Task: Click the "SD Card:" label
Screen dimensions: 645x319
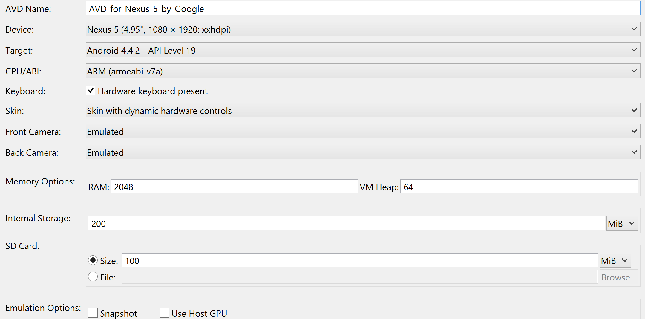Action: 22,246
